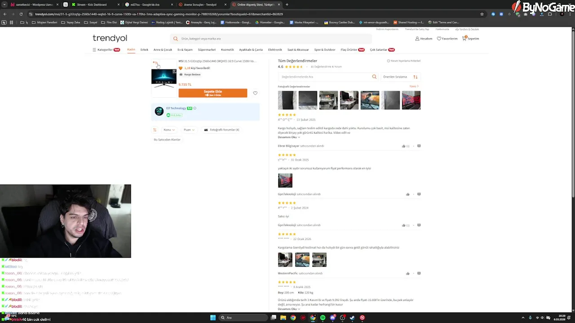Open the Kategoriler hamburger menu

tap(94, 50)
